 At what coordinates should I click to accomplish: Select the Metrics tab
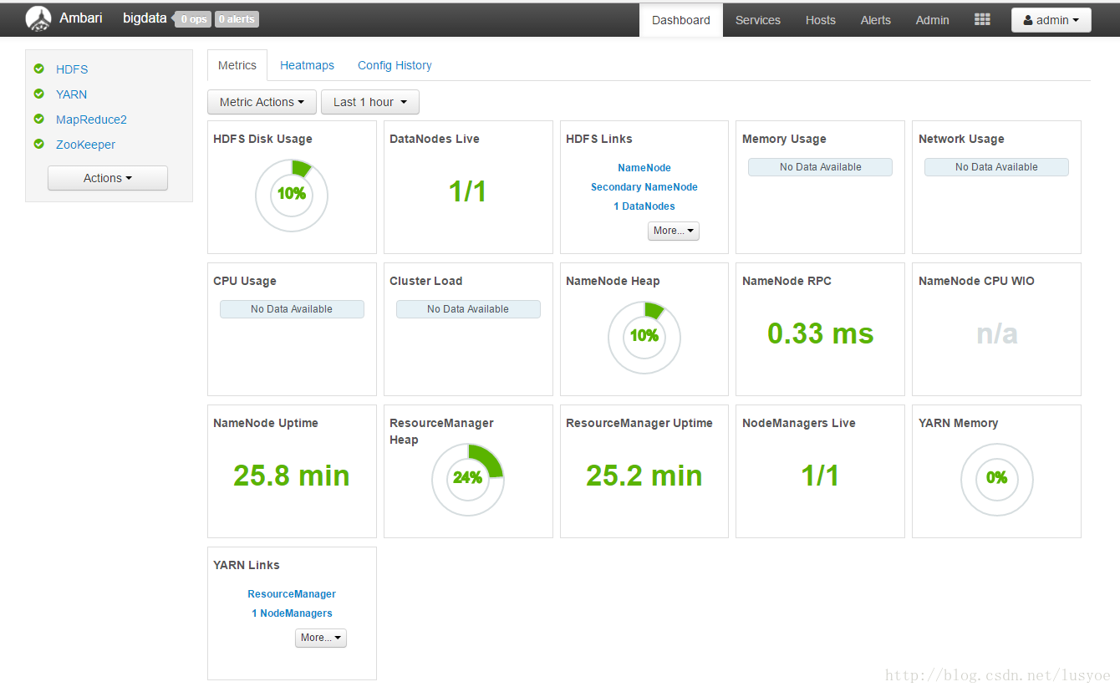click(237, 65)
